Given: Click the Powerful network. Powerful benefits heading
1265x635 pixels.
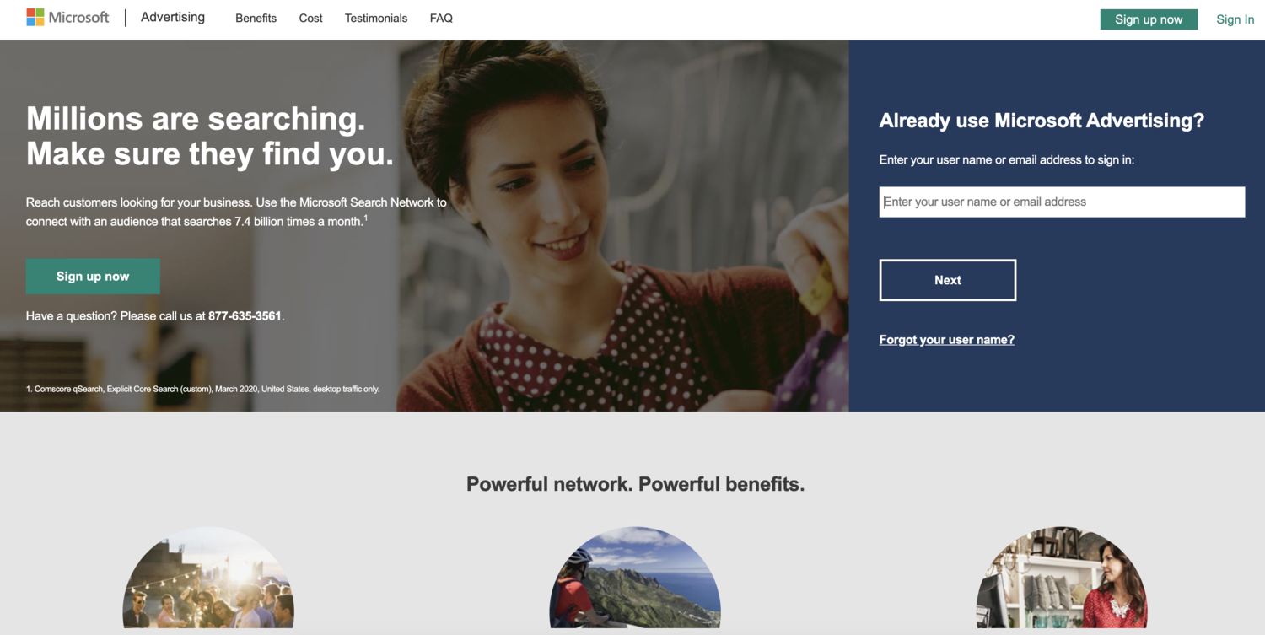Looking at the screenshot, I should [x=635, y=484].
